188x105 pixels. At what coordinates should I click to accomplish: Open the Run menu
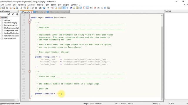tap(60, 5)
